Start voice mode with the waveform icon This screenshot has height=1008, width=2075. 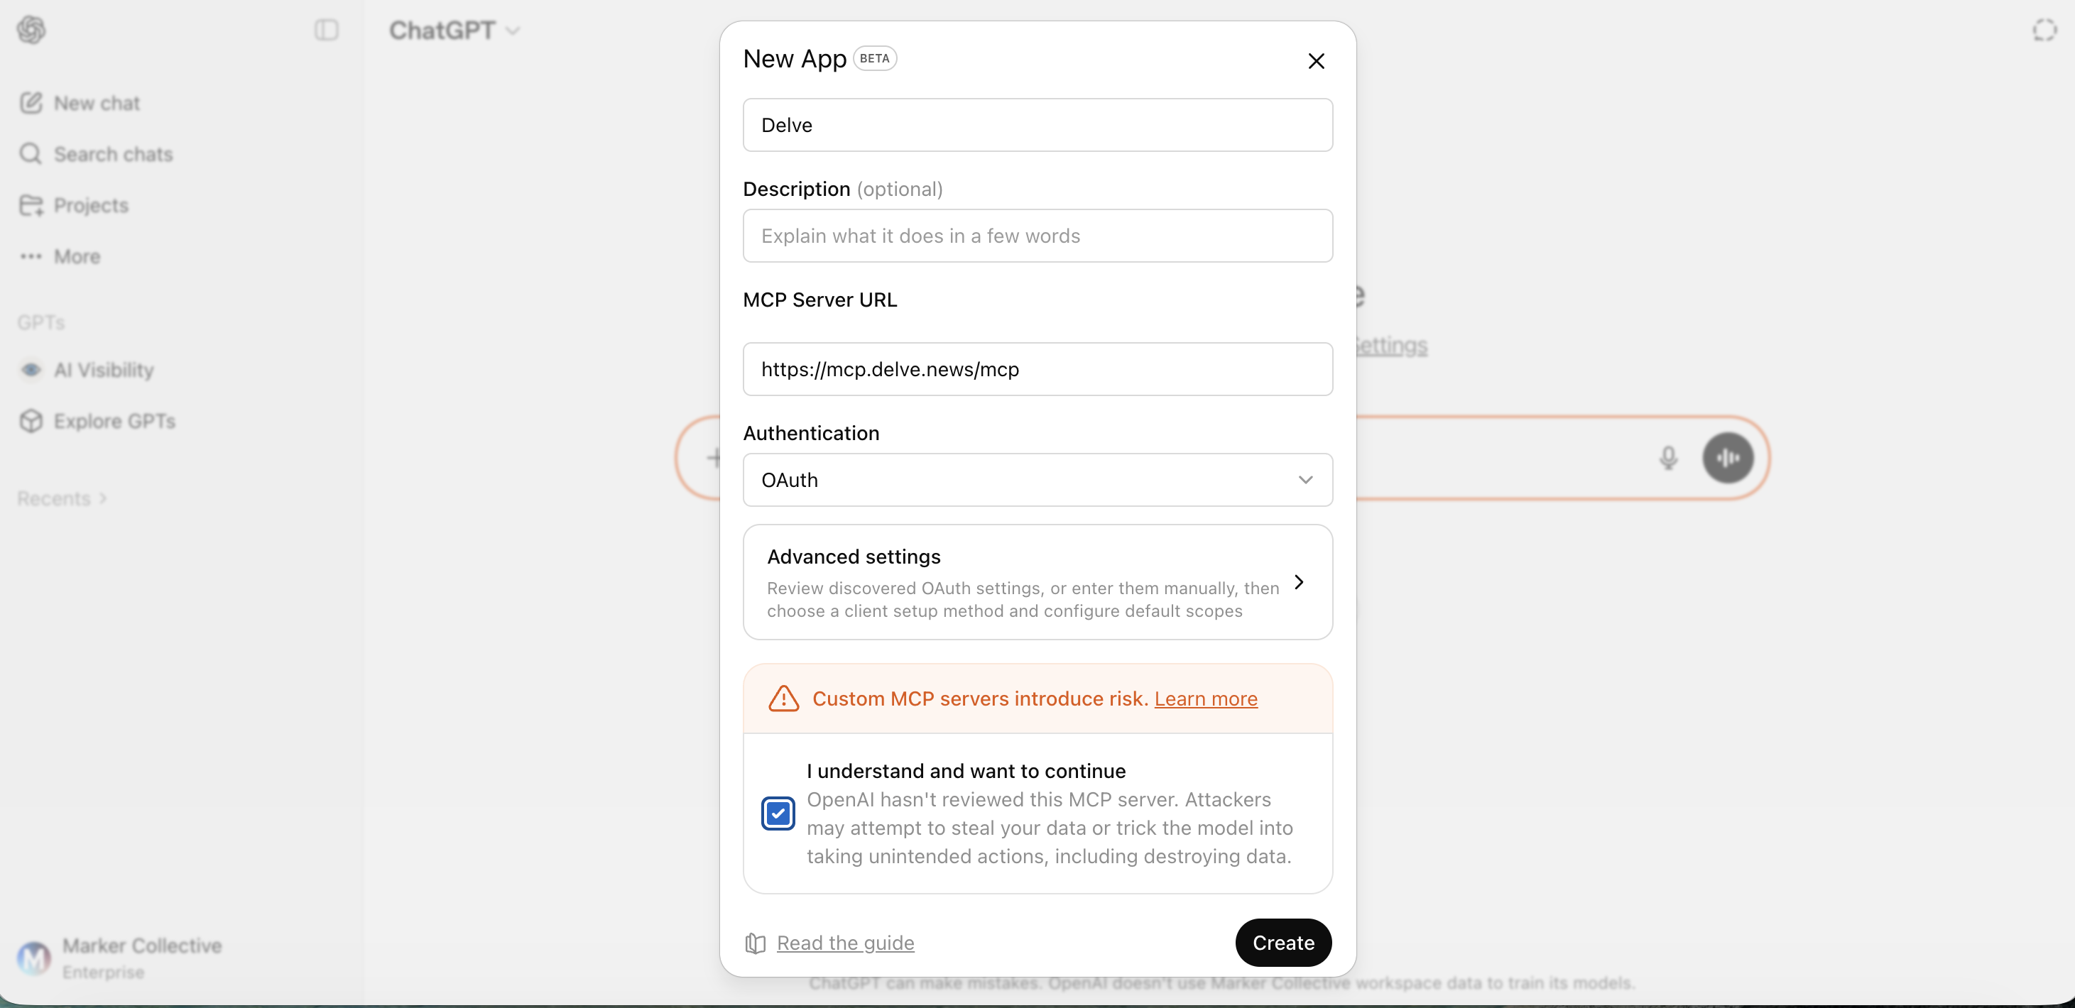click(1728, 457)
